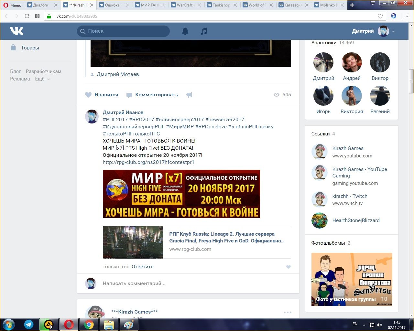Open the Фото участников группы album thumbnail

352,279
